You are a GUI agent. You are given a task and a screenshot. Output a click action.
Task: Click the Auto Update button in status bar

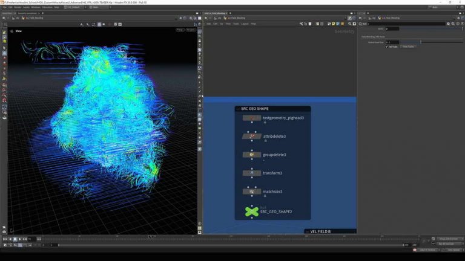click(453, 250)
